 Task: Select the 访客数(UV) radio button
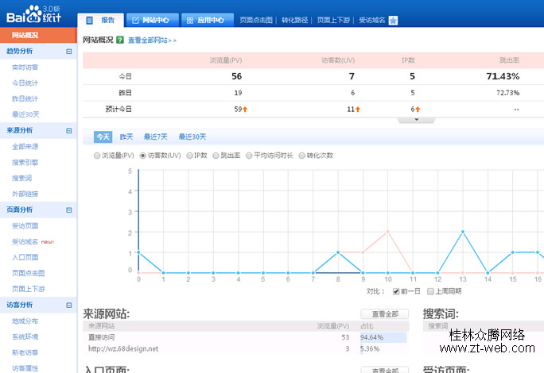click(x=142, y=156)
